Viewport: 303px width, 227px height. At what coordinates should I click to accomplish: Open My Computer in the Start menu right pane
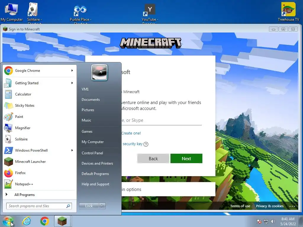coord(93,142)
